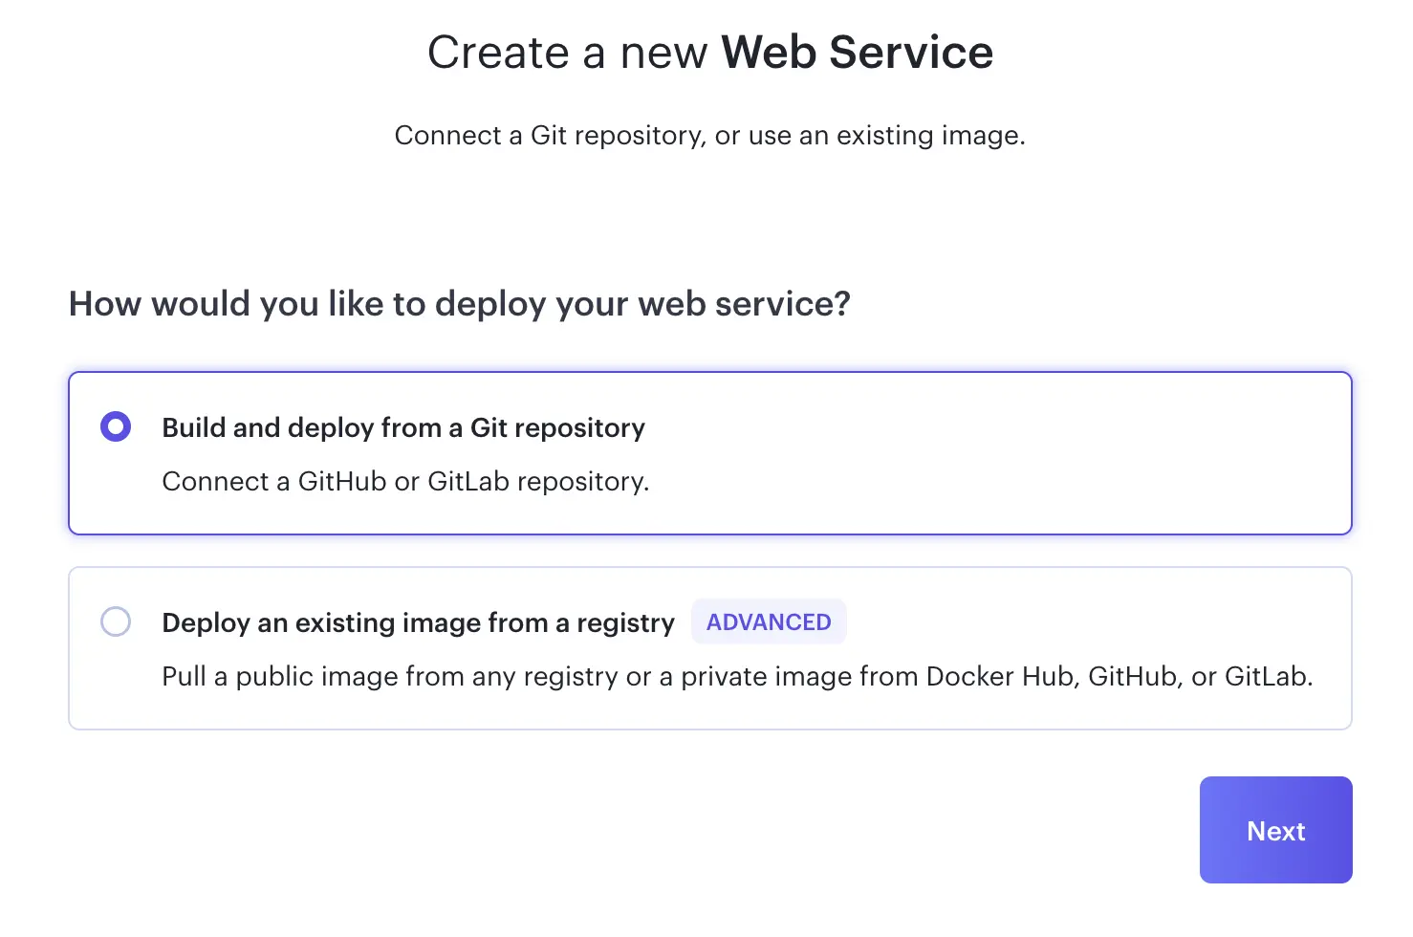Click the Web Service bold title text

[857, 53]
